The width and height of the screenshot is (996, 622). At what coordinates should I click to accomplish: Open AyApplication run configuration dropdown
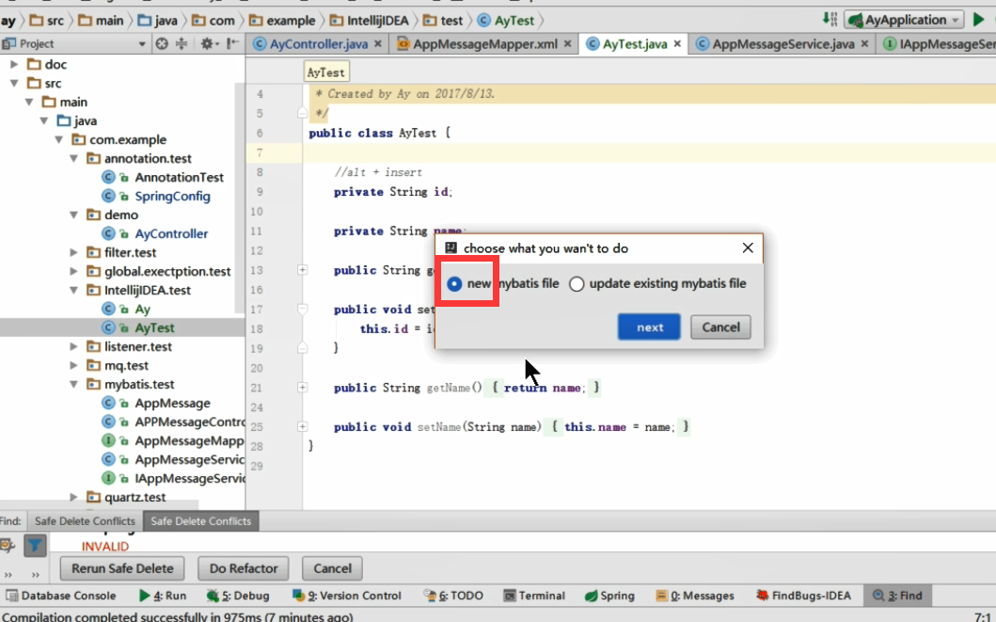904,20
